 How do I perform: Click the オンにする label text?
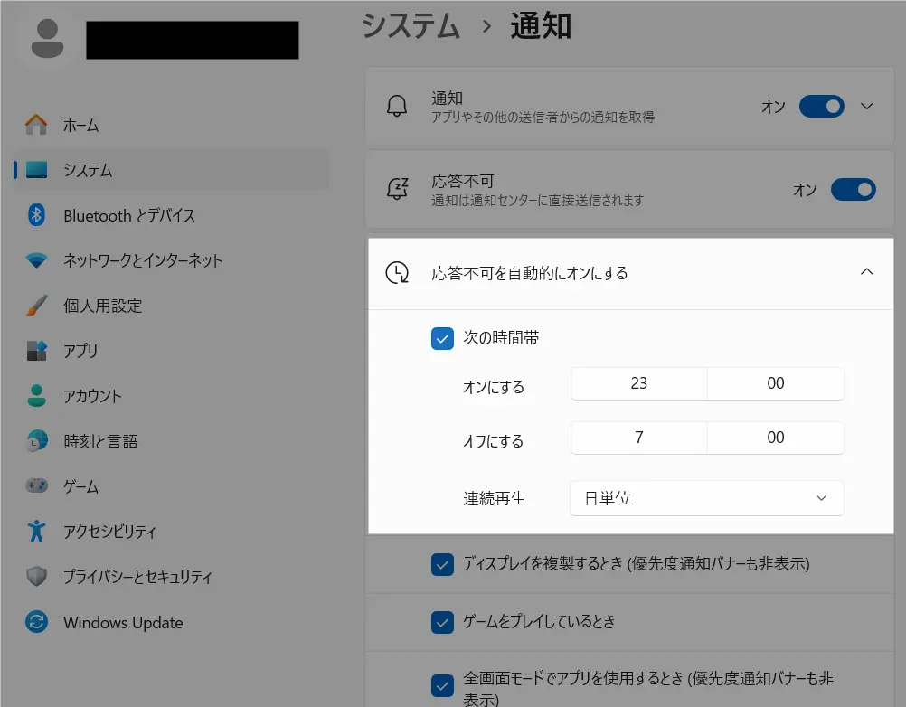pos(494,387)
